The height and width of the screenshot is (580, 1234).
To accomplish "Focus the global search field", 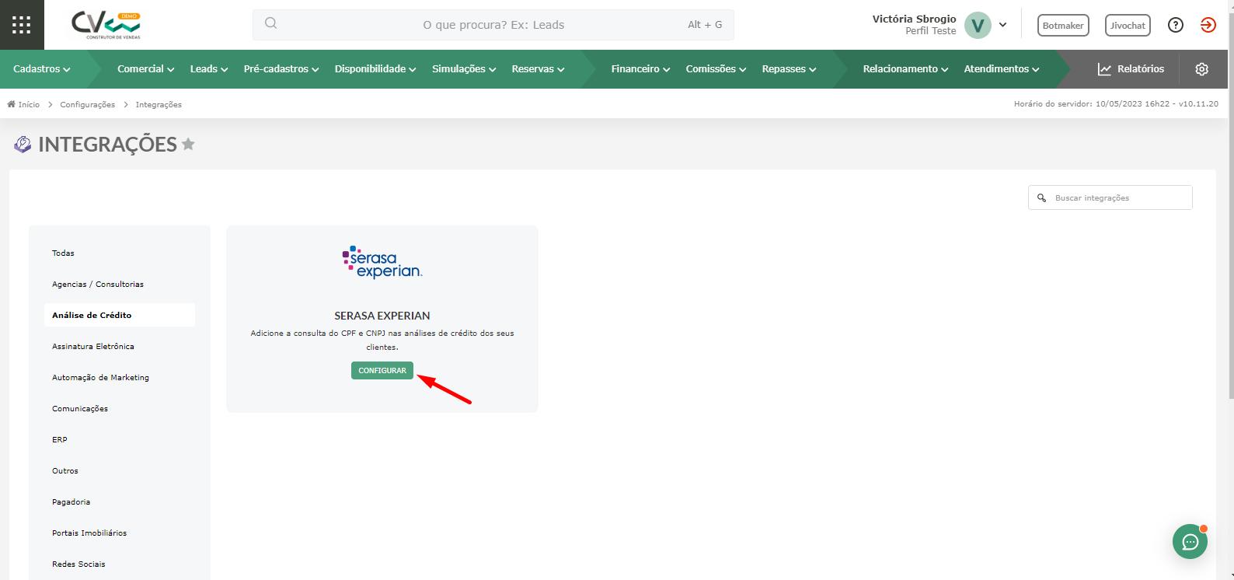I will coord(493,25).
